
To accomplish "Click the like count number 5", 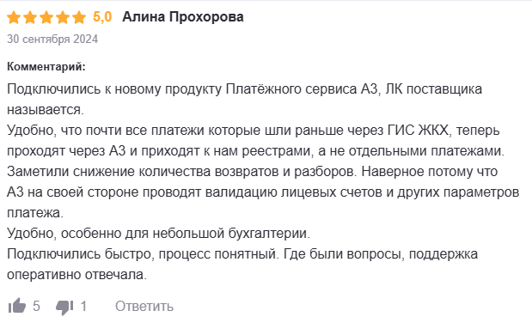I will (x=36, y=307).
